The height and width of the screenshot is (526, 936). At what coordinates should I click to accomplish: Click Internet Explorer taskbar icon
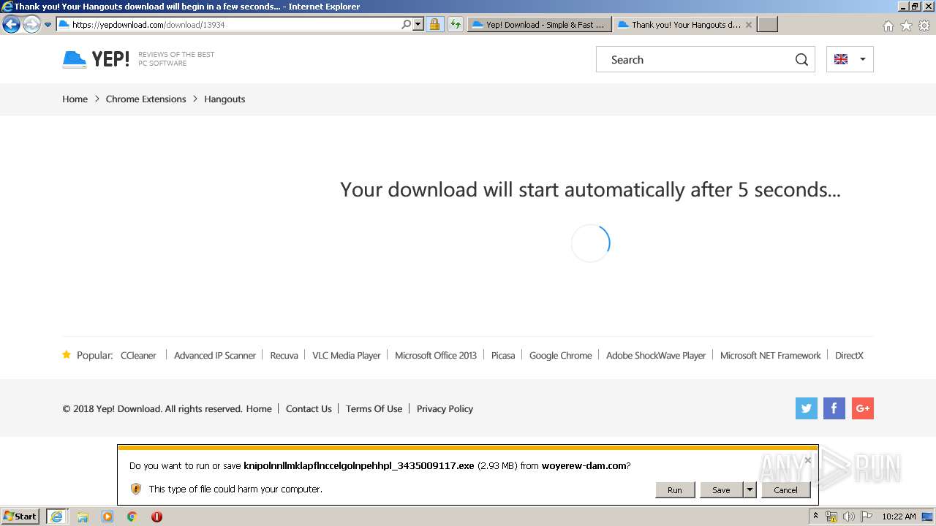pyautogui.click(x=56, y=517)
